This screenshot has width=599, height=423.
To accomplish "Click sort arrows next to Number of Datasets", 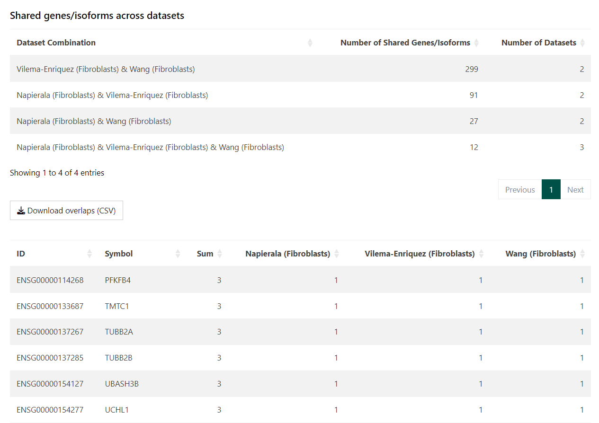I will (x=582, y=43).
